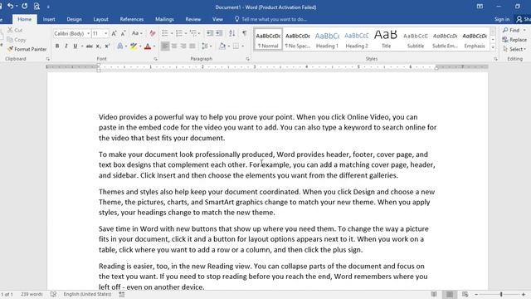Image resolution: width=531 pixels, height=299 pixels.
Task: Apply the Heading 1 style
Action: [327, 39]
